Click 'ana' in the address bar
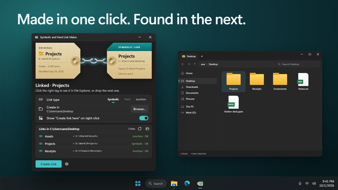The image size is (338, 190). click(203, 64)
